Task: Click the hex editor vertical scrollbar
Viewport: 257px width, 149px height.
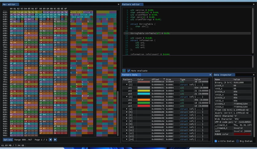Action: point(118,113)
